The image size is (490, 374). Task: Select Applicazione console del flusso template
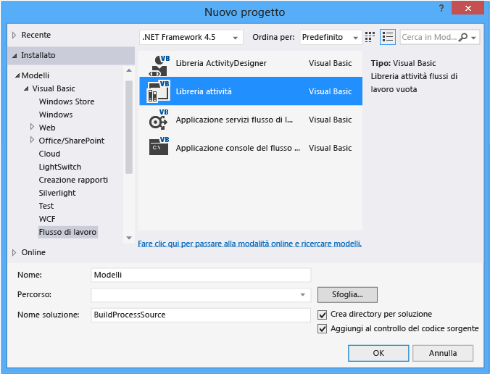click(x=238, y=148)
